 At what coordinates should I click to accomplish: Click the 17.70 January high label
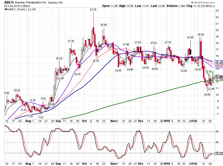(x=168, y=42)
